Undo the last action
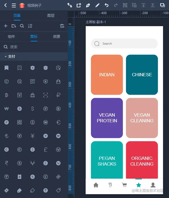169x198 pixels. click(107, 5)
